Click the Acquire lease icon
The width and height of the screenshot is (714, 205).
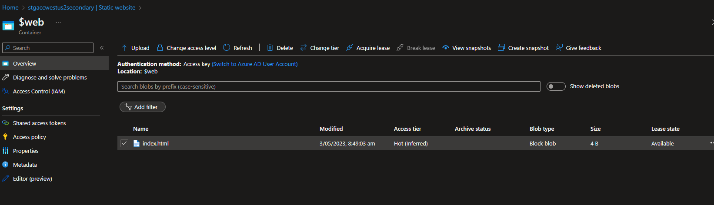click(x=350, y=48)
